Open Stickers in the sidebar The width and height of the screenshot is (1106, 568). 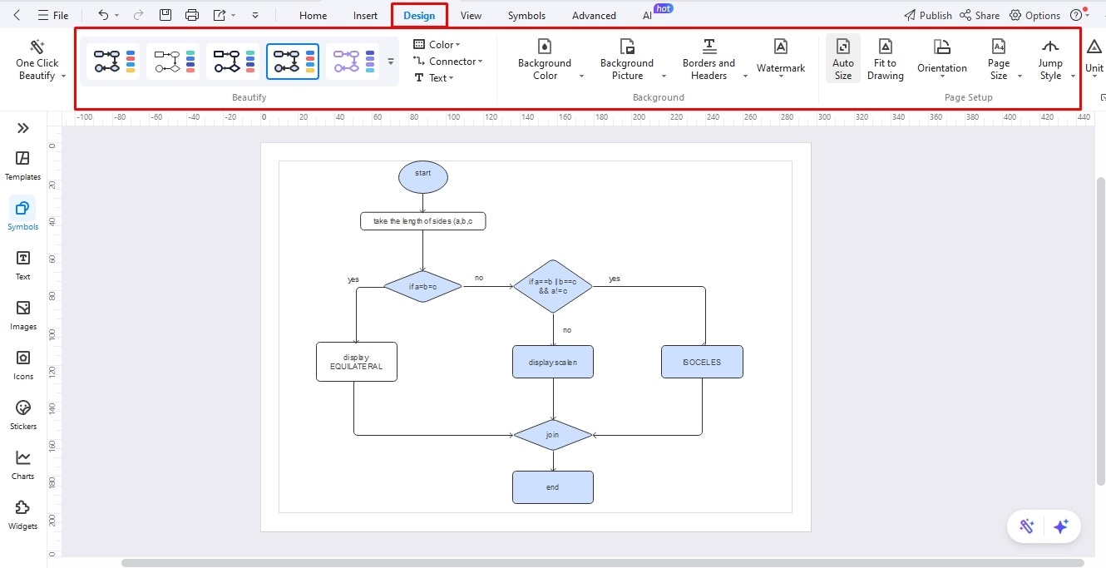pyautogui.click(x=23, y=415)
